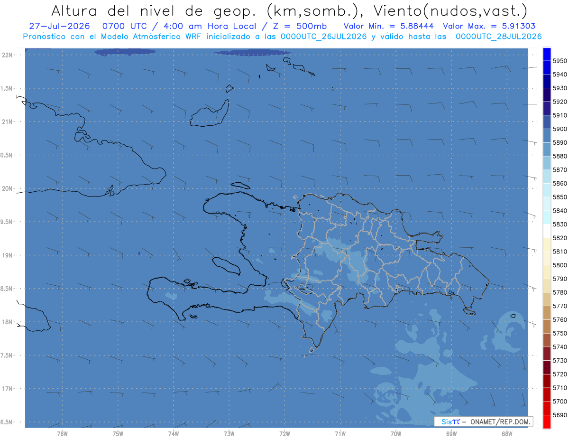
Task: Click the "9.5N" latitude label
Action: 7,222
